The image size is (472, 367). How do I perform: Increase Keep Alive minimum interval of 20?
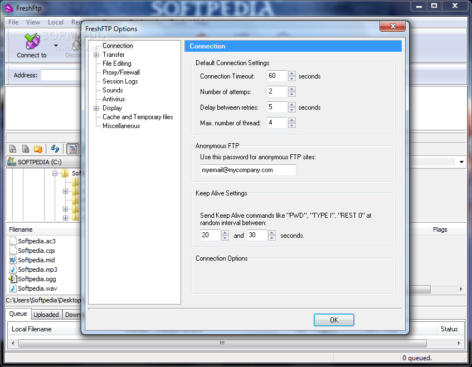point(225,233)
